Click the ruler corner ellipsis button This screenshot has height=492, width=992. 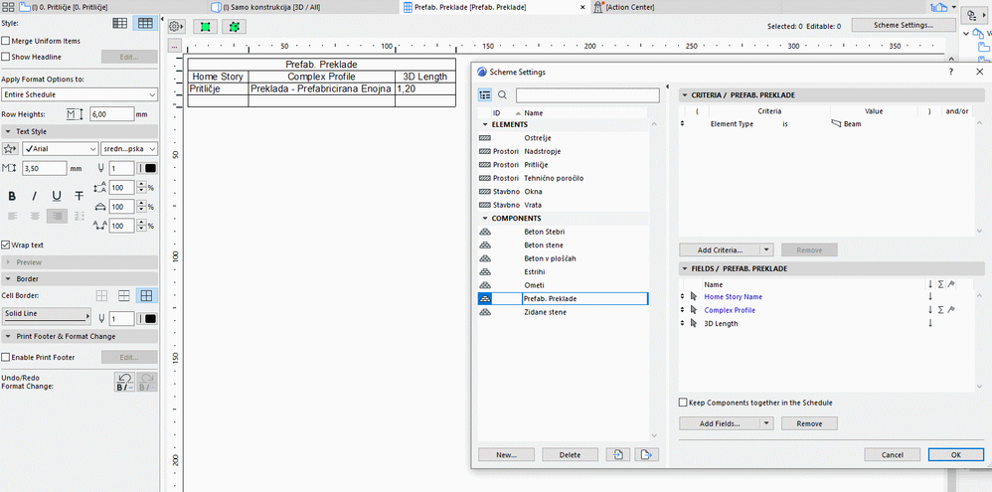176,46
